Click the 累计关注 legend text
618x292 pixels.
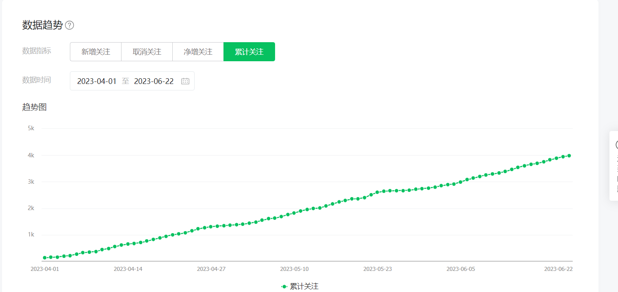coord(304,286)
